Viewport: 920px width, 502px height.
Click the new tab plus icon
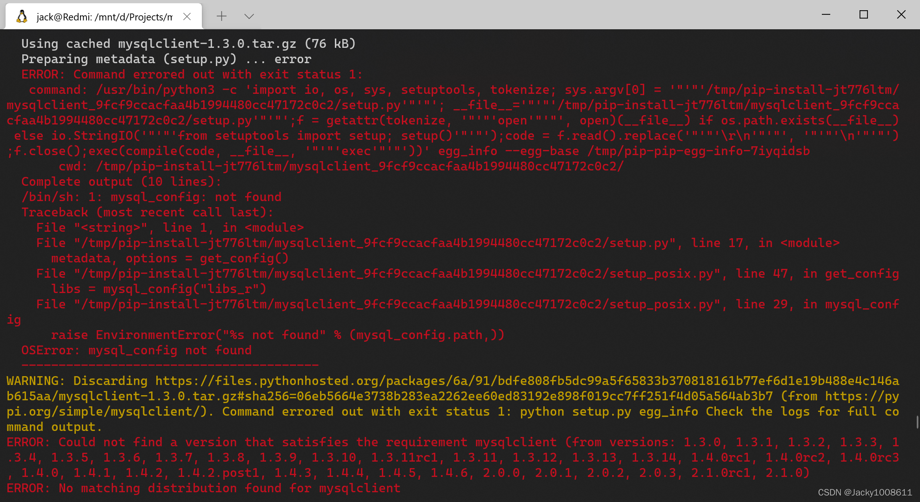point(222,15)
